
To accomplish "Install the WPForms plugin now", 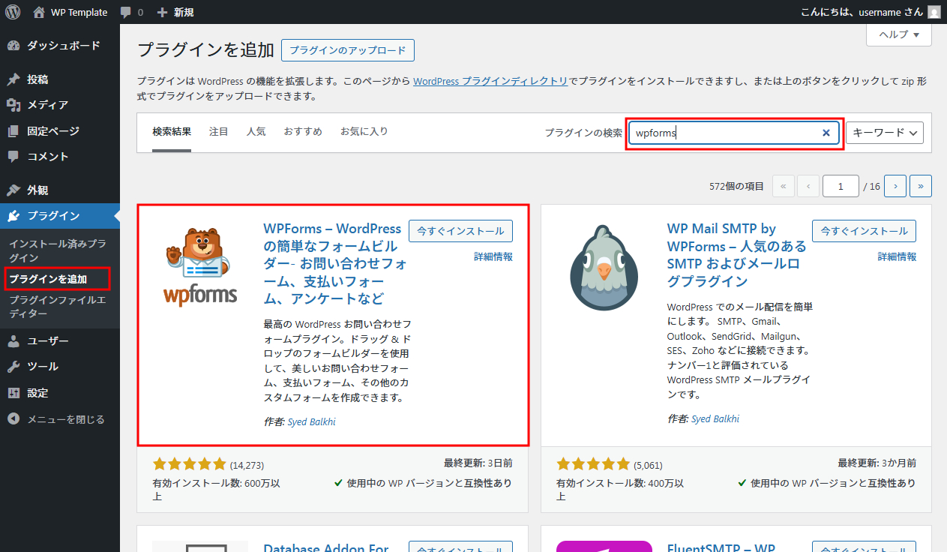I will (460, 231).
